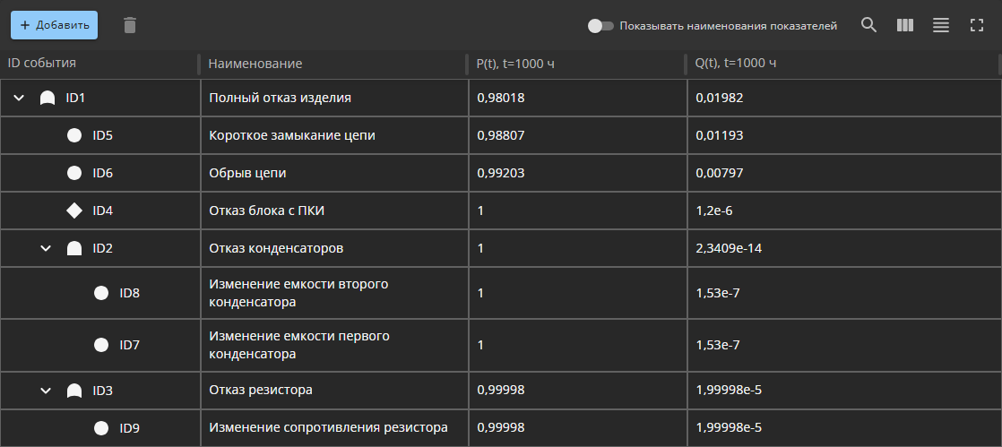Click the P(t) value in ID4 row

480,211
